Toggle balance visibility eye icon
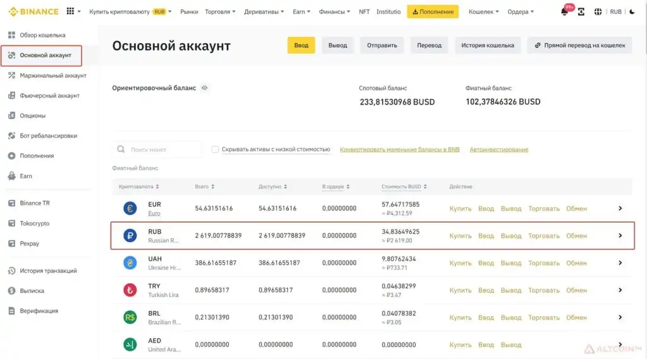 204,88
